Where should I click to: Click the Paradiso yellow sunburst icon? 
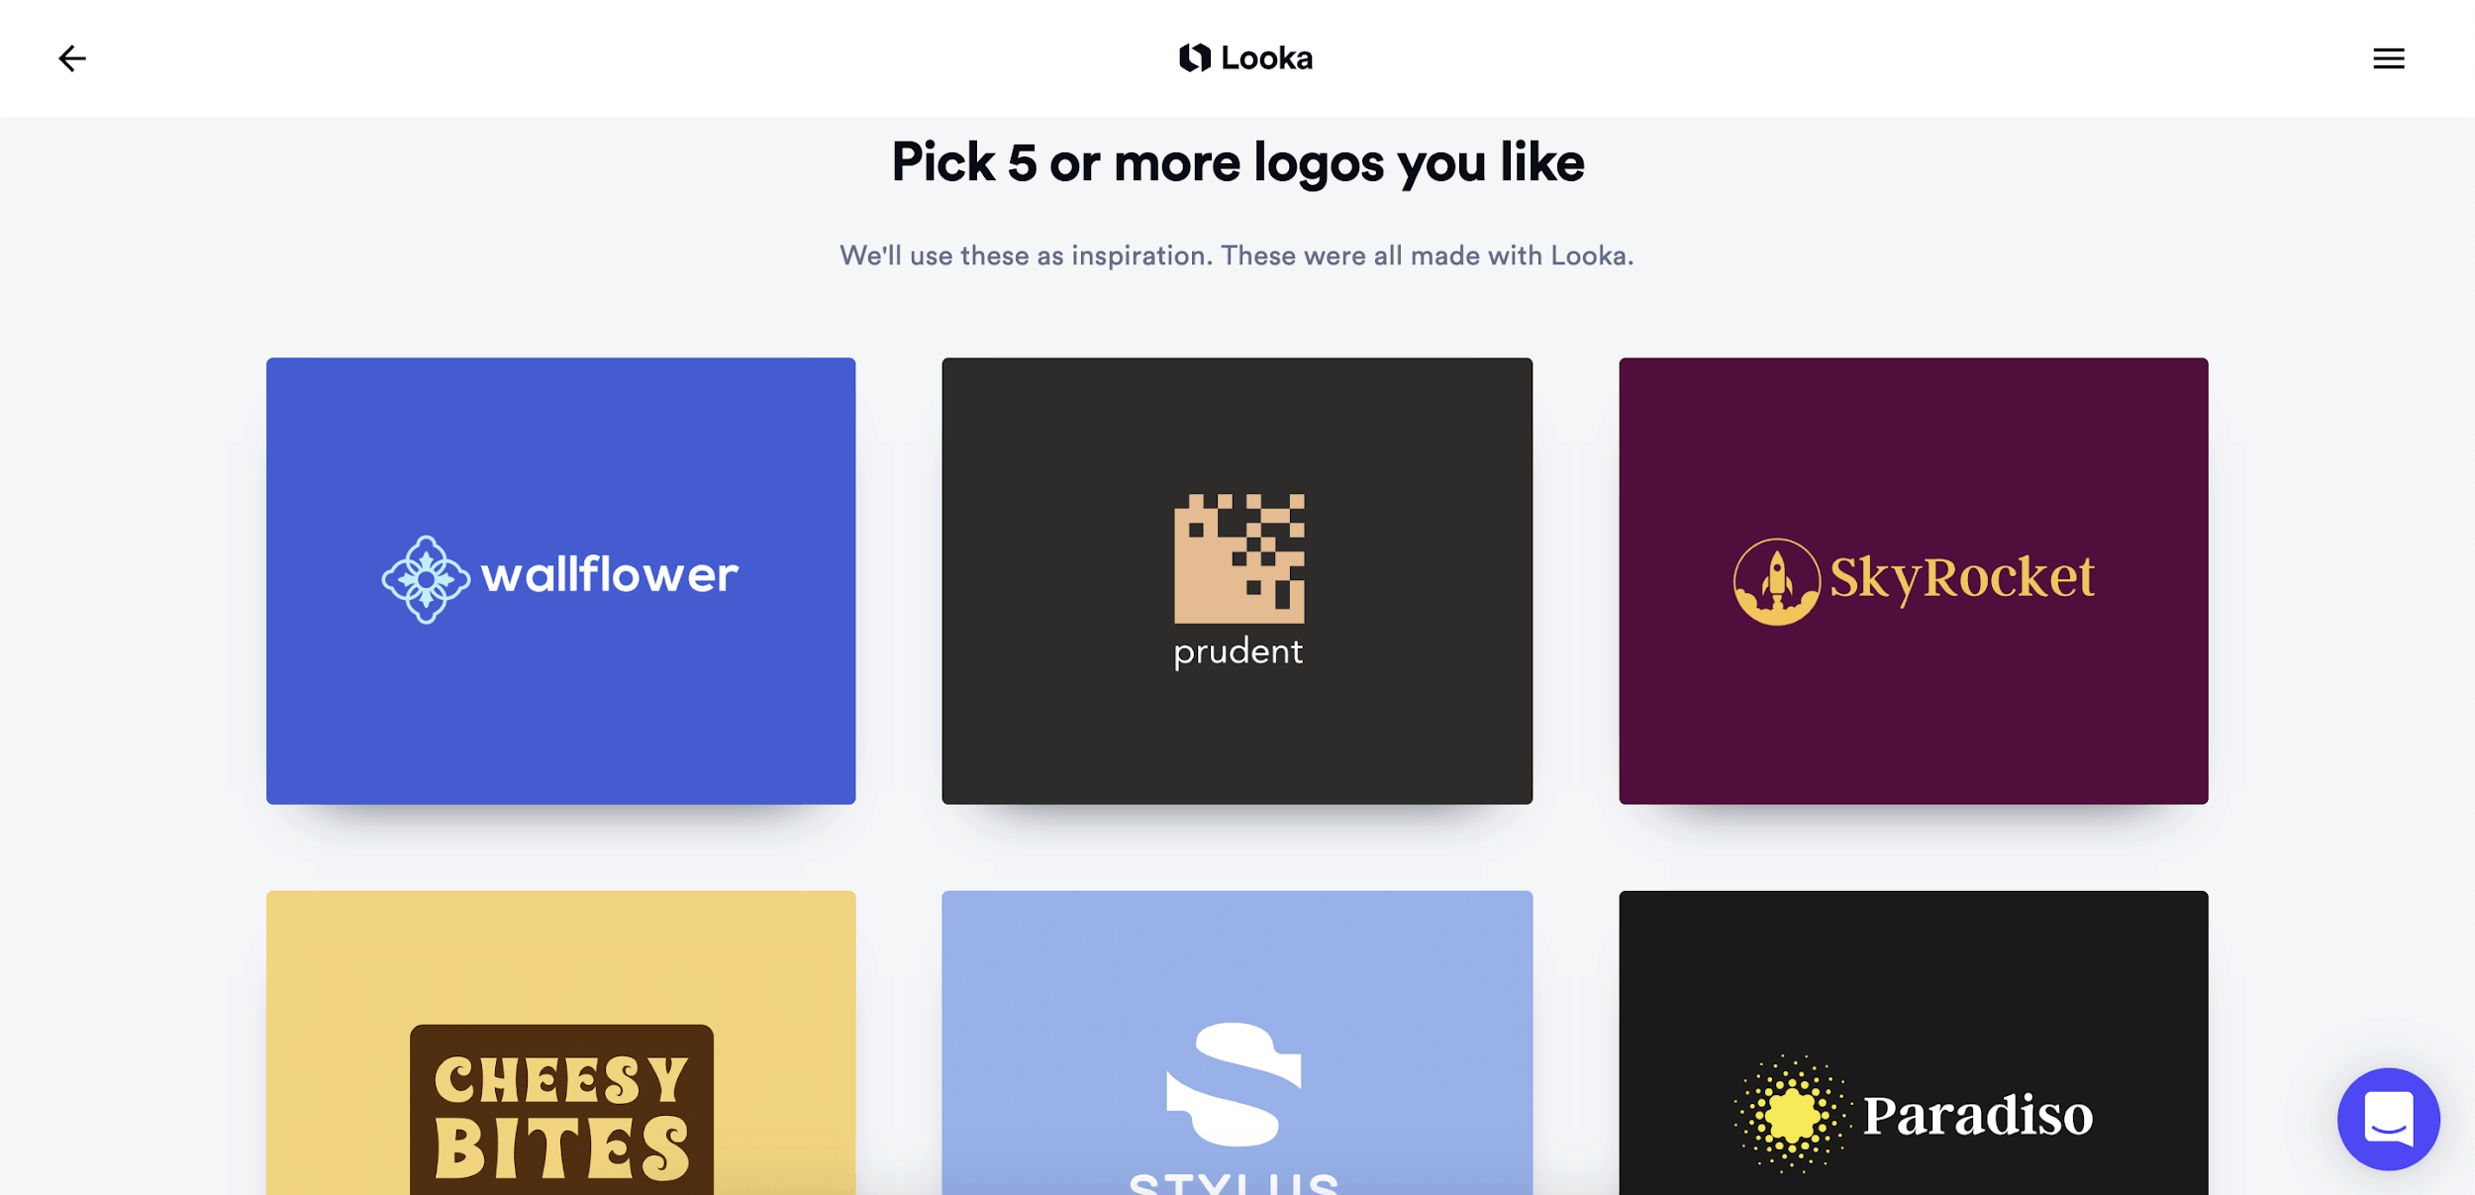pyautogui.click(x=1791, y=1115)
